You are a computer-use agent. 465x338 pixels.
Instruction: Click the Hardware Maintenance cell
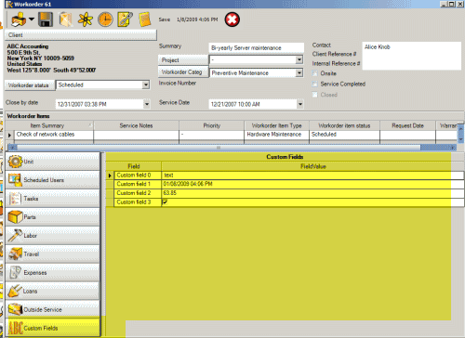click(x=276, y=135)
